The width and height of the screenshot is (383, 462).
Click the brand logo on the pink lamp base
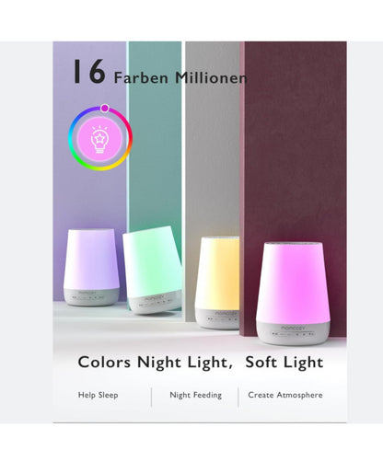pos(294,328)
